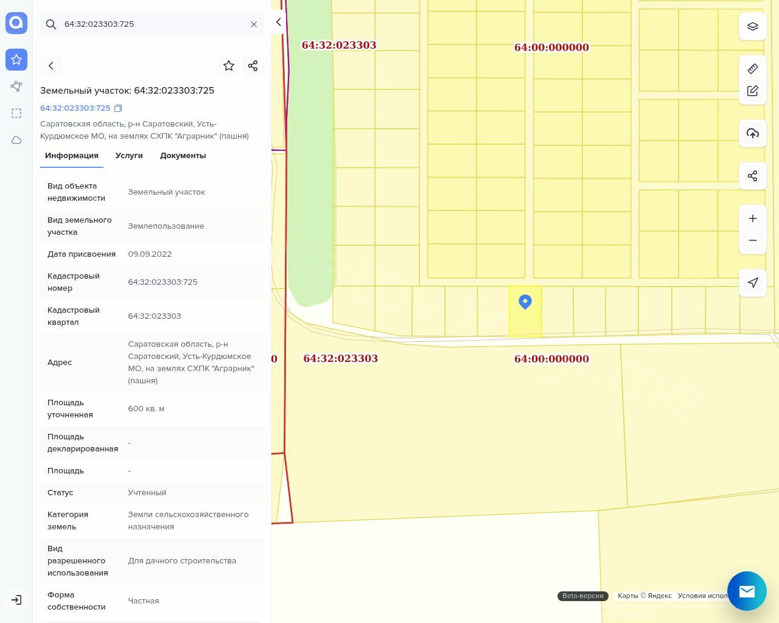779x623 pixels.
Task: Locate my current position on map
Action: click(x=752, y=282)
